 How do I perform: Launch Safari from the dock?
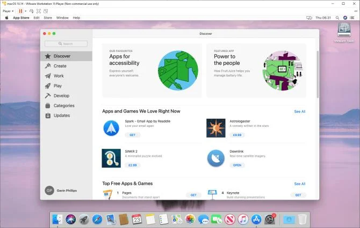[x=97, y=219]
